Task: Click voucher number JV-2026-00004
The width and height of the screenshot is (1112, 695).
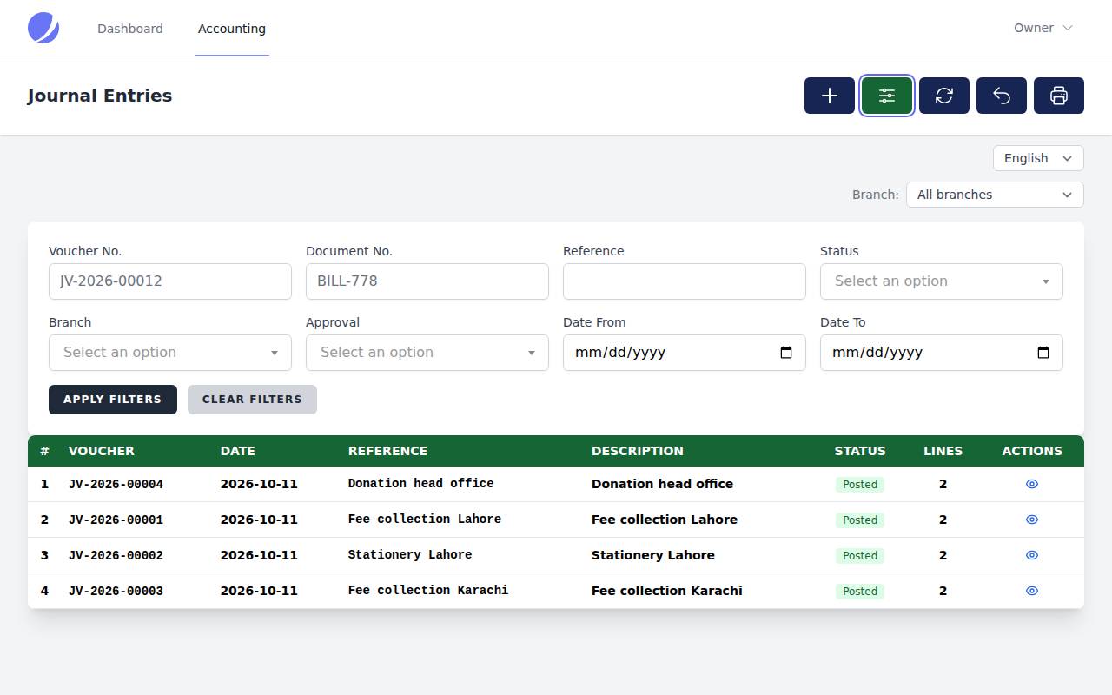Action: (116, 484)
